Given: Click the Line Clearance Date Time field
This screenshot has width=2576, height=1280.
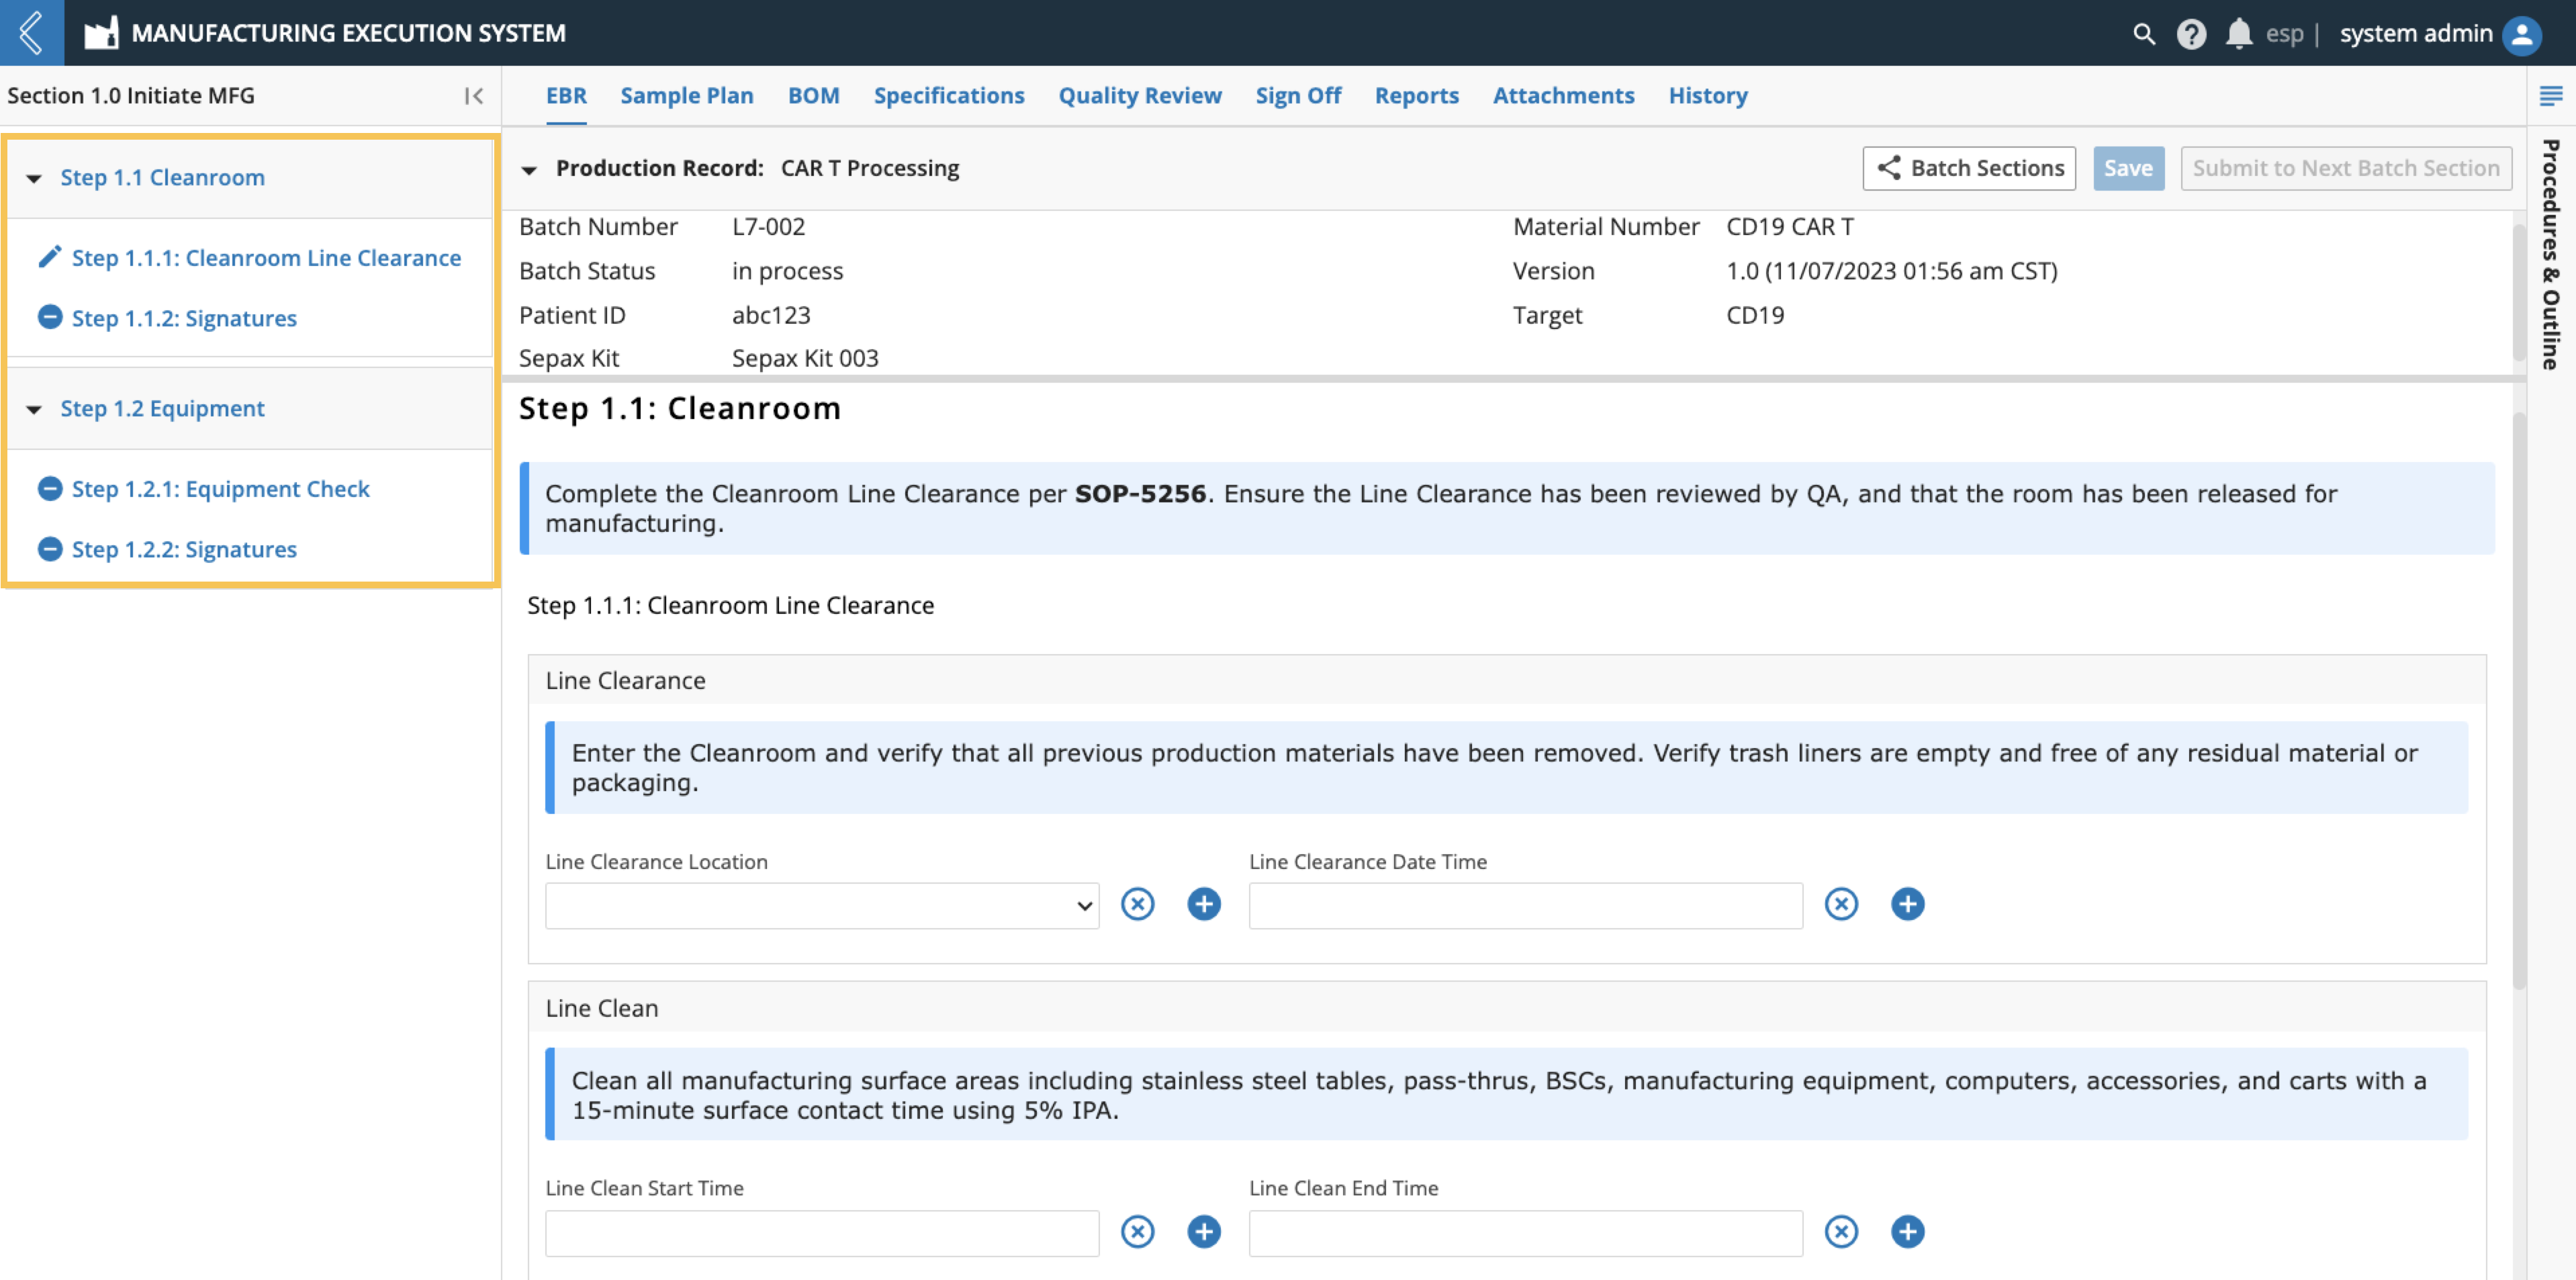Looking at the screenshot, I should coord(1526,906).
